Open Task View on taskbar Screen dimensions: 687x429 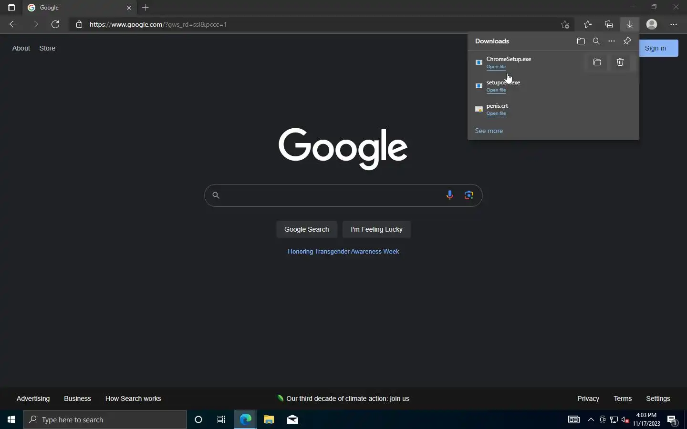(x=221, y=419)
